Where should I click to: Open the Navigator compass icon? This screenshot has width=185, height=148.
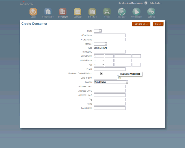tap(122, 12)
